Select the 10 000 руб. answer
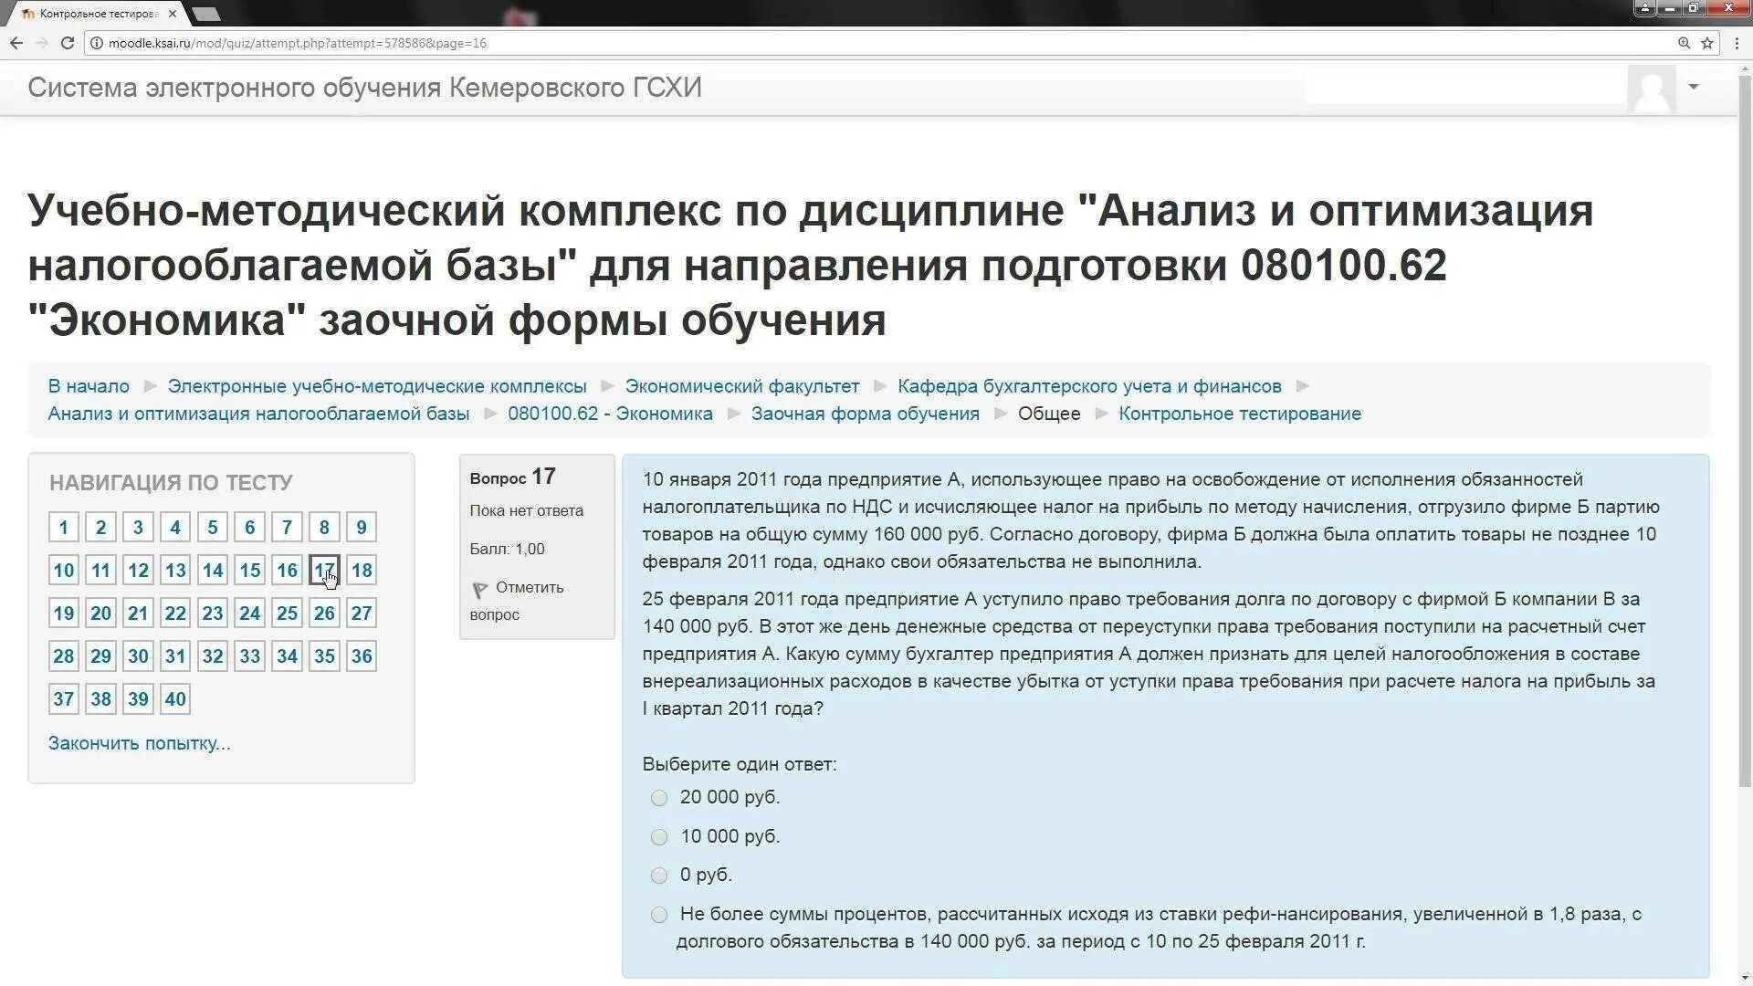 [x=659, y=837]
